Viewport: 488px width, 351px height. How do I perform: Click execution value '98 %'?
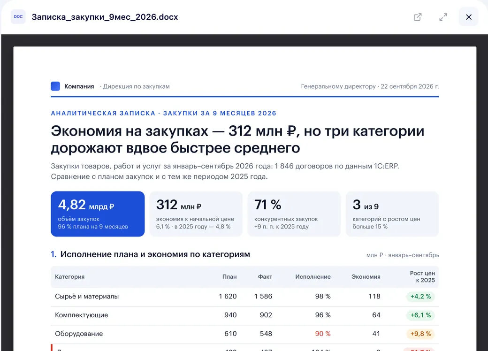pyautogui.click(x=323, y=296)
